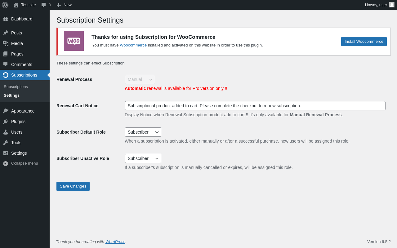Click the Plugins plug icon

click(x=6, y=122)
